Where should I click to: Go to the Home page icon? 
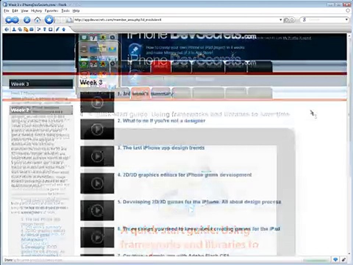pos(38,20)
